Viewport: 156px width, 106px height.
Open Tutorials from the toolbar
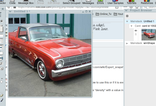pyautogui.click(x=131, y=2)
